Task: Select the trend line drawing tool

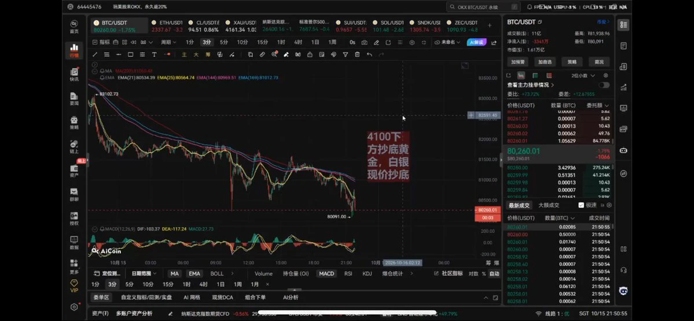Action: coord(95,54)
